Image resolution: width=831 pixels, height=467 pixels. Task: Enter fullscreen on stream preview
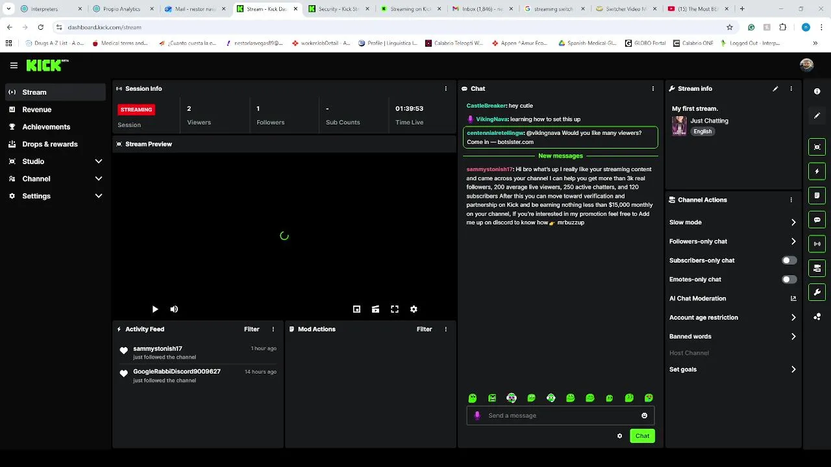pos(394,309)
